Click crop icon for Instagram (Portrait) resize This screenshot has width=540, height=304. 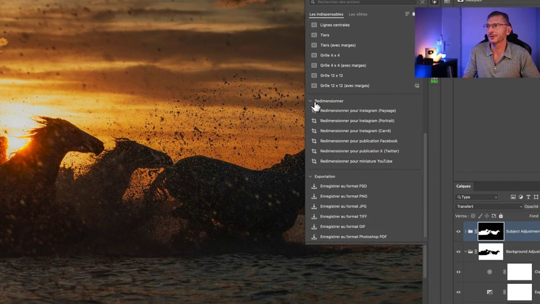pyautogui.click(x=314, y=121)
